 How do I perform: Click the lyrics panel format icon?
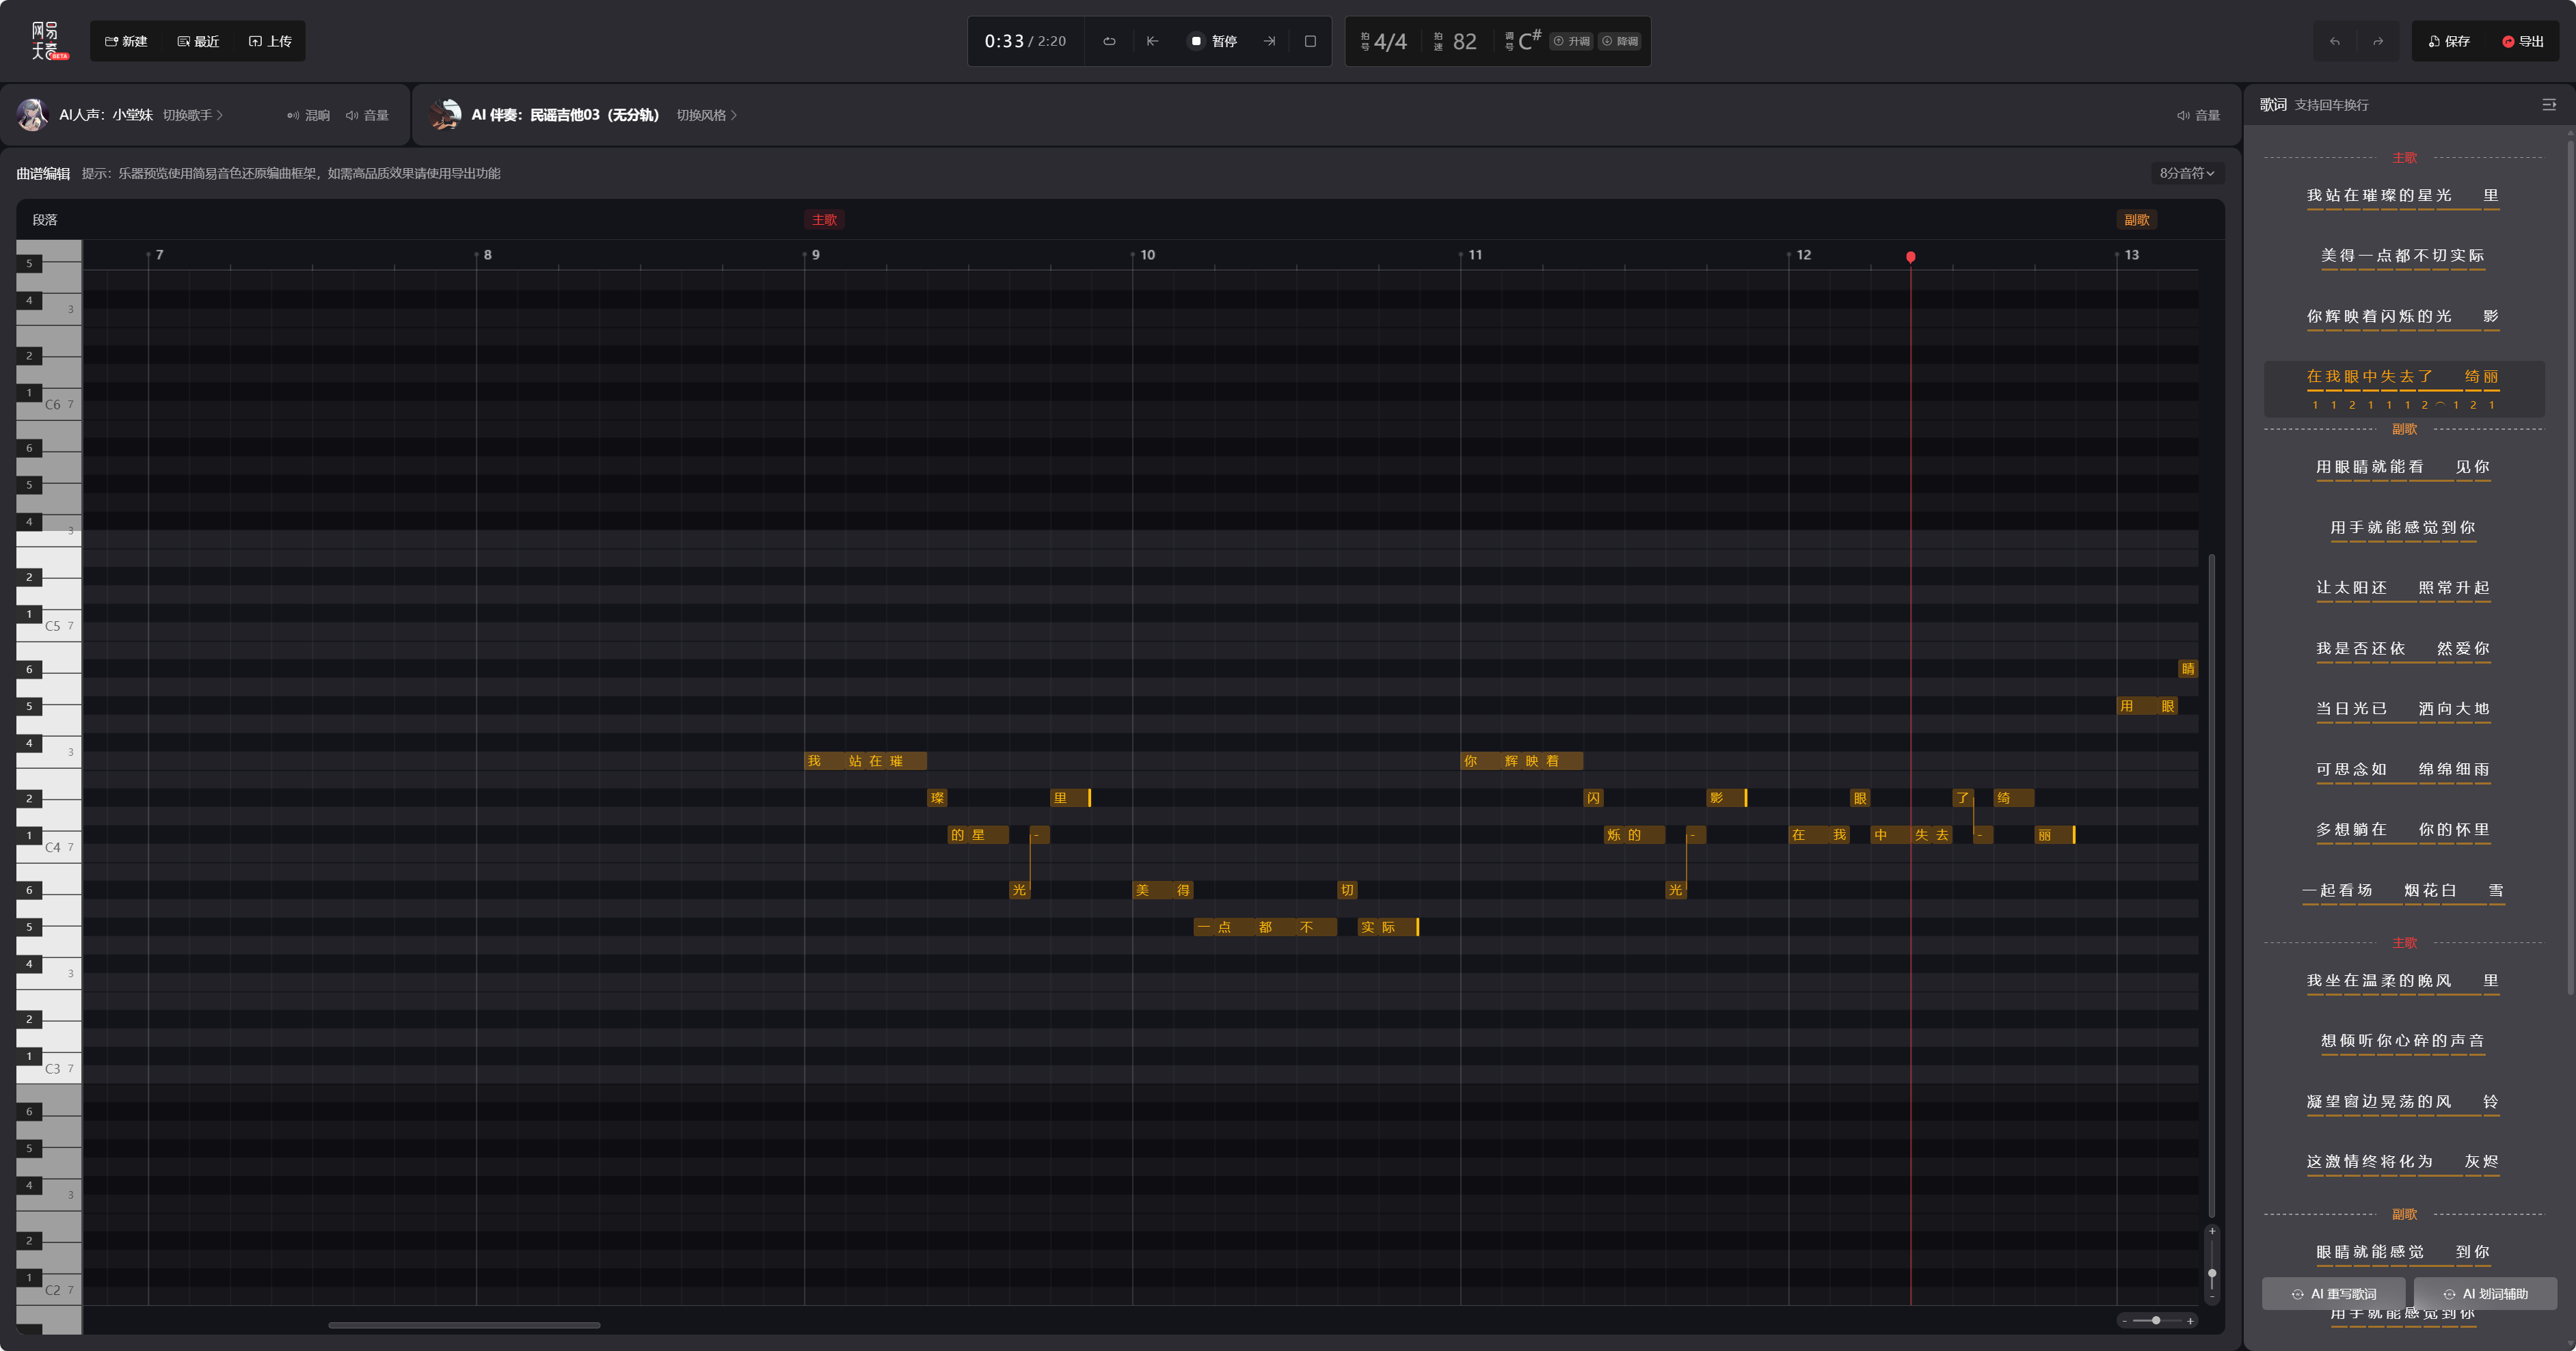point(2549,104)
